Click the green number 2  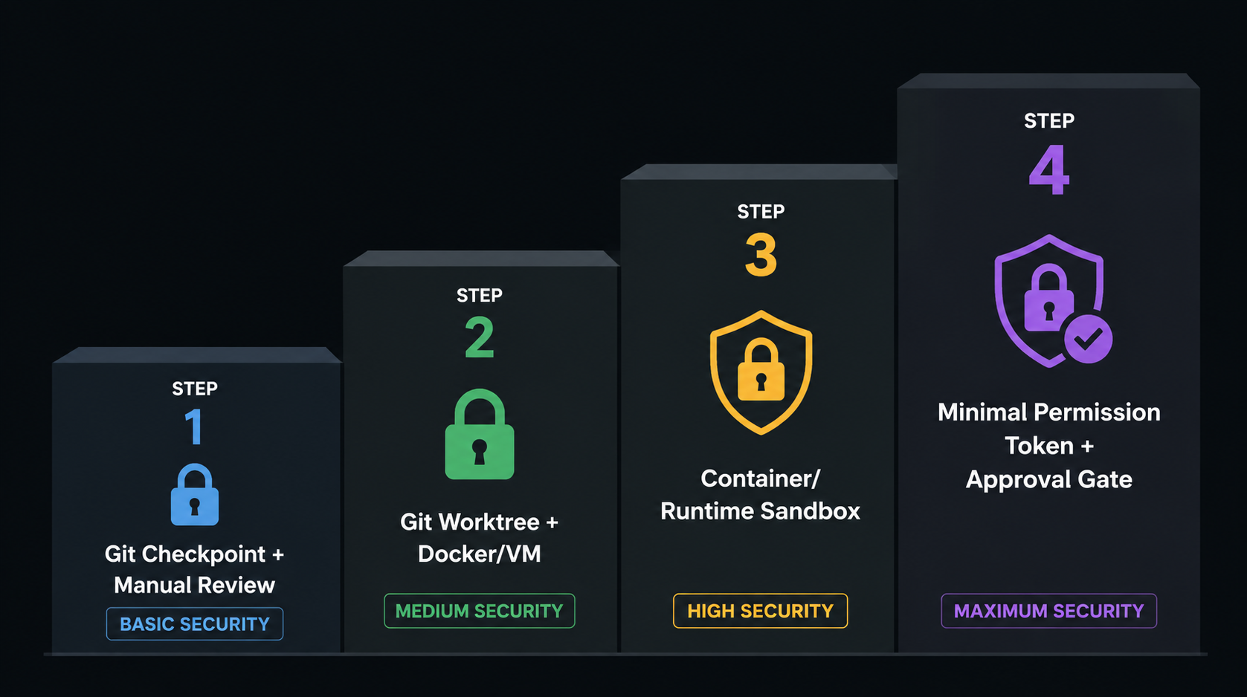(480, 337)
